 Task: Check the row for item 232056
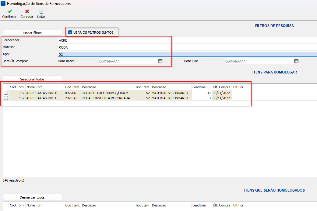[6, 98]
